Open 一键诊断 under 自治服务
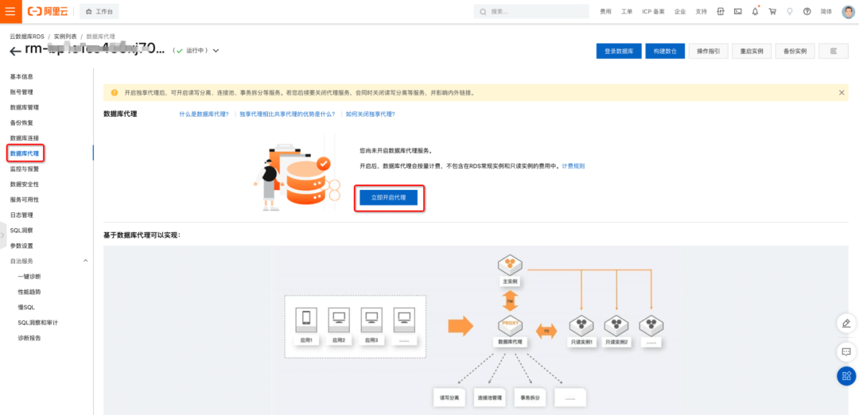 coord(29,277)
